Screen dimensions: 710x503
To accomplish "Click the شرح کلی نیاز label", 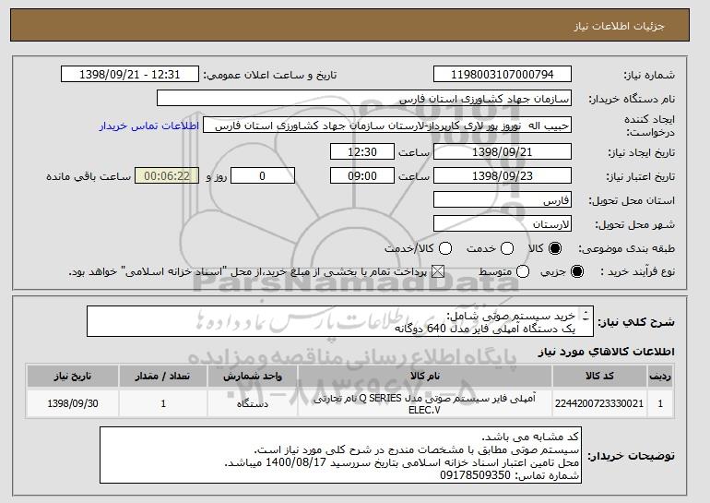I will coord(636,322).
